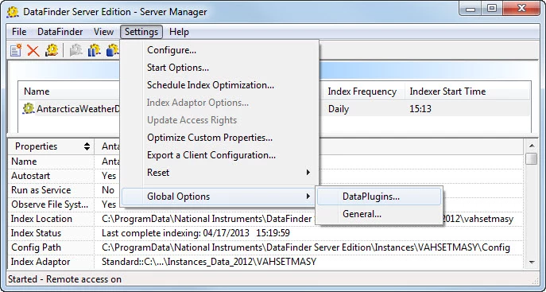Click the Index Status property label

click(x=36, y=233)
